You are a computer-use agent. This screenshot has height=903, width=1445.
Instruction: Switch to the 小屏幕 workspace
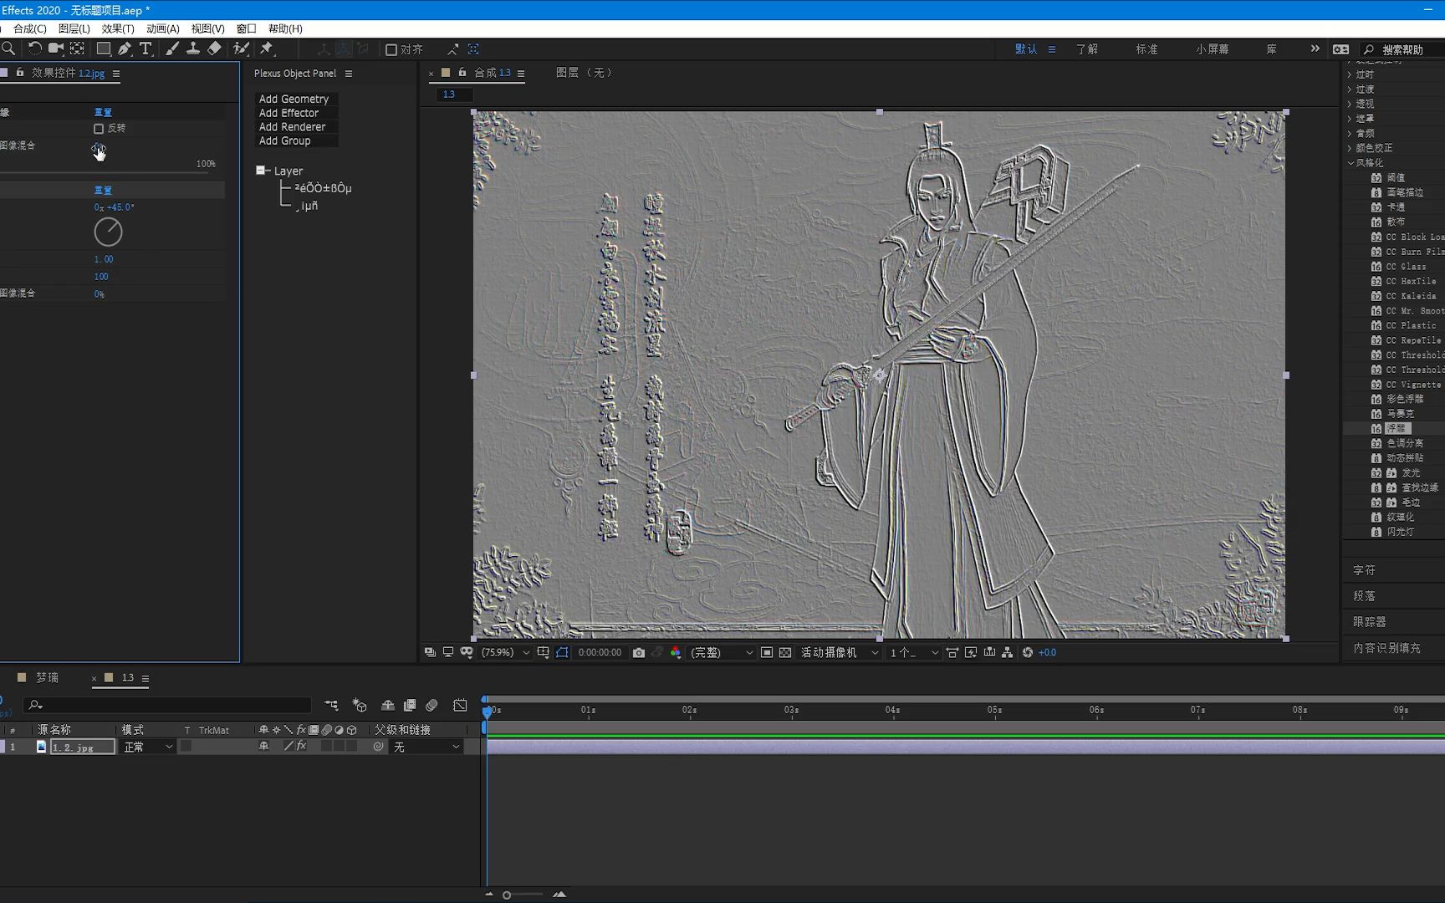pos(1213,49)
